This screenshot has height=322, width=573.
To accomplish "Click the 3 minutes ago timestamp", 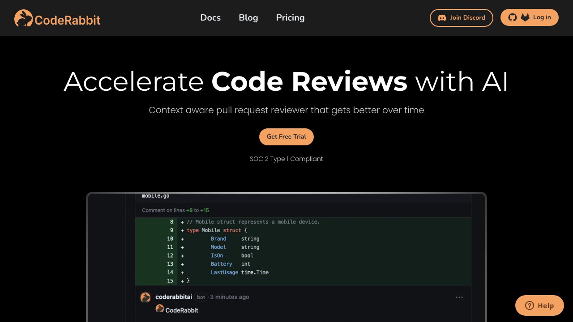I will (230, 297).
